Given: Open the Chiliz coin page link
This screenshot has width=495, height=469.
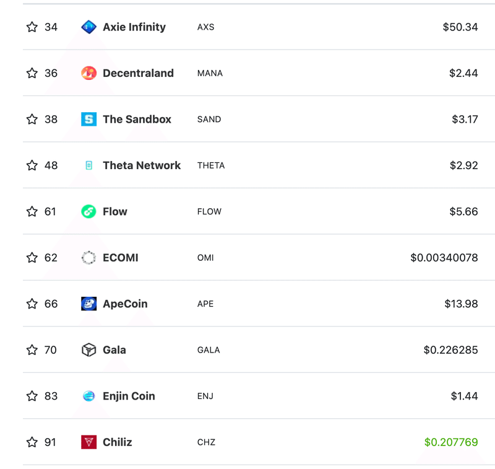Looking at the screenshot, I should click(x=118, y=442).
